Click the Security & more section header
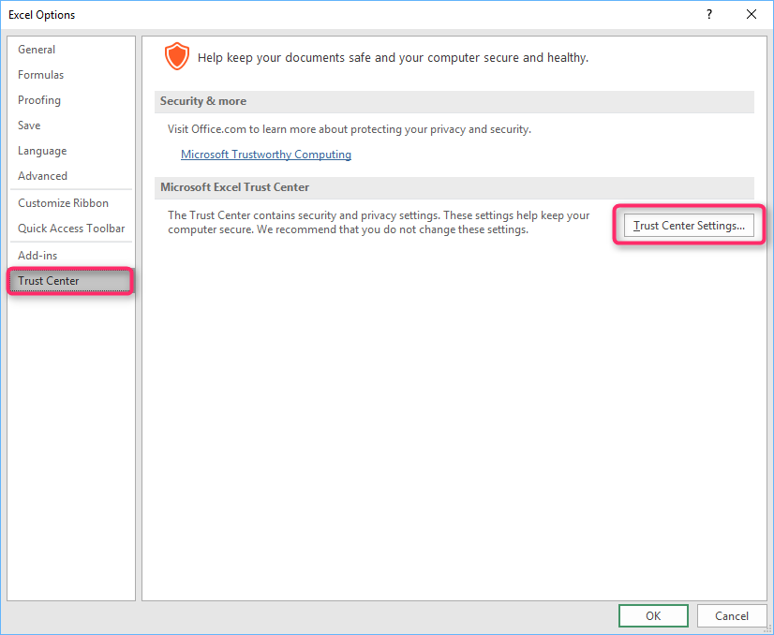The width and height of the screenshot is (774, 635). (454, 101)
